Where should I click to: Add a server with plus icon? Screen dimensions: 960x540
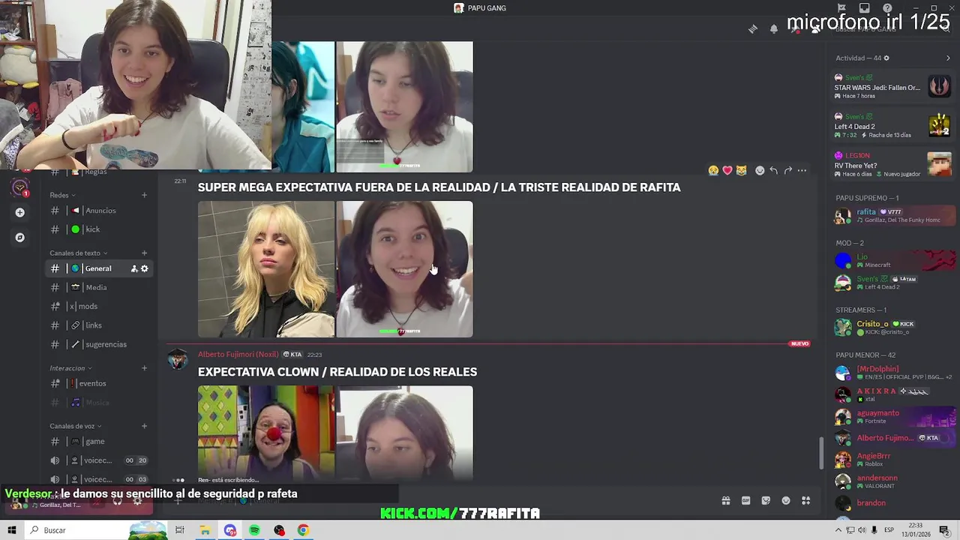tap(20, 212)
